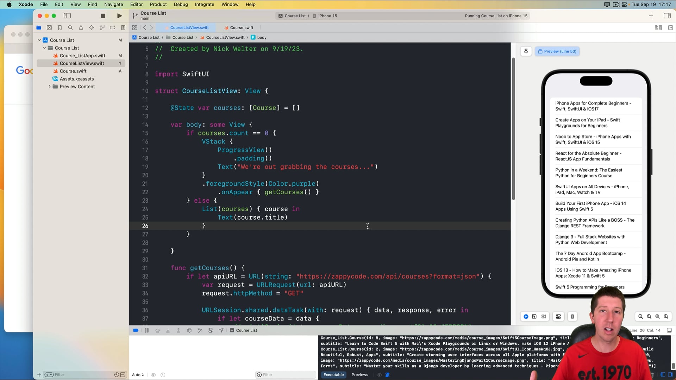This screenshot has height=380, width=676.
Task: Click Simulate Location arrow icon
Action: pos(221,330)
